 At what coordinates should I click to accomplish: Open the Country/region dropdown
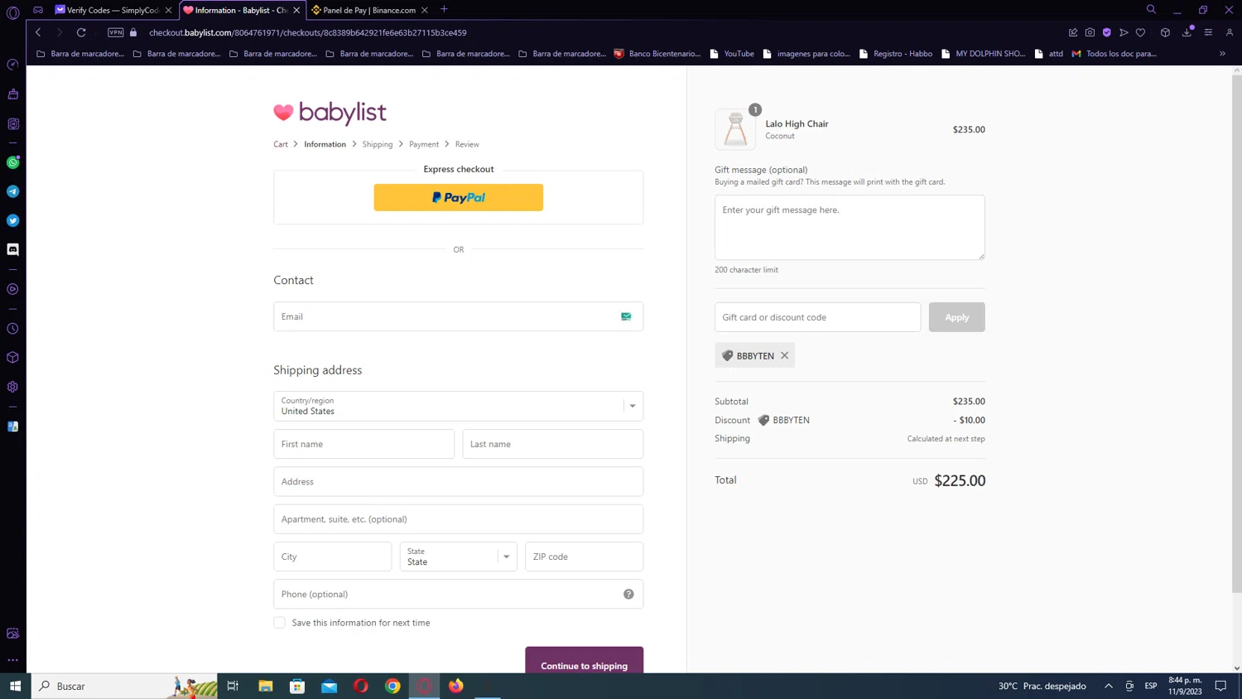coord(458,406)
